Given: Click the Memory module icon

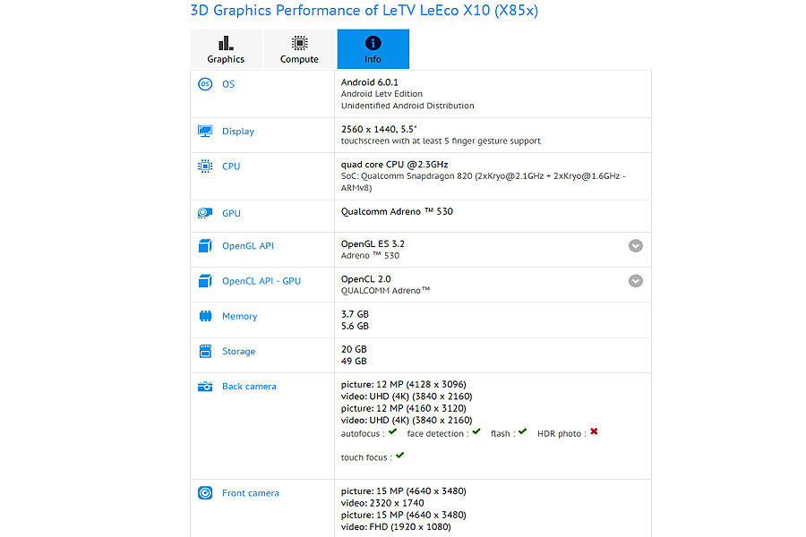Looking at the screenshot, I should pos(205,316).
